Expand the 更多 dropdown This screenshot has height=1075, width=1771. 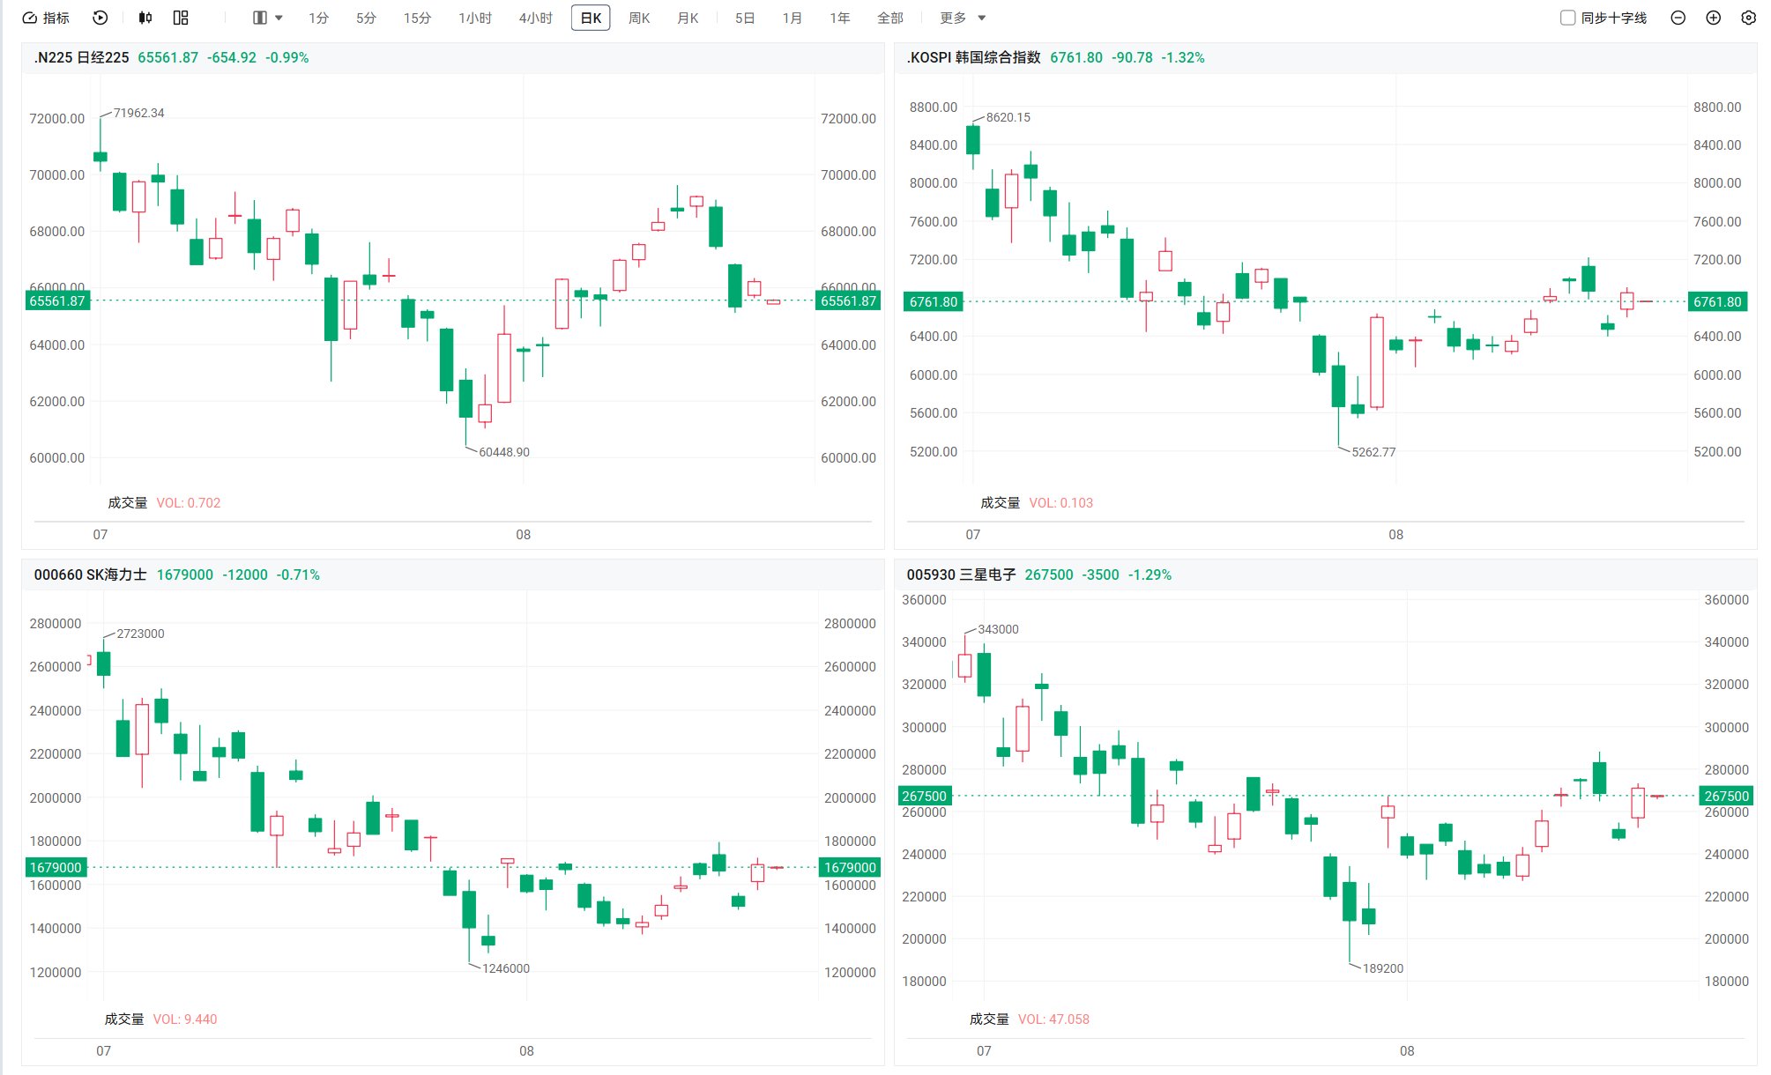click(963, 18)
